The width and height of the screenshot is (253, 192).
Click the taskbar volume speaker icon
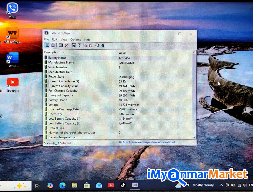tap(244, 185)
